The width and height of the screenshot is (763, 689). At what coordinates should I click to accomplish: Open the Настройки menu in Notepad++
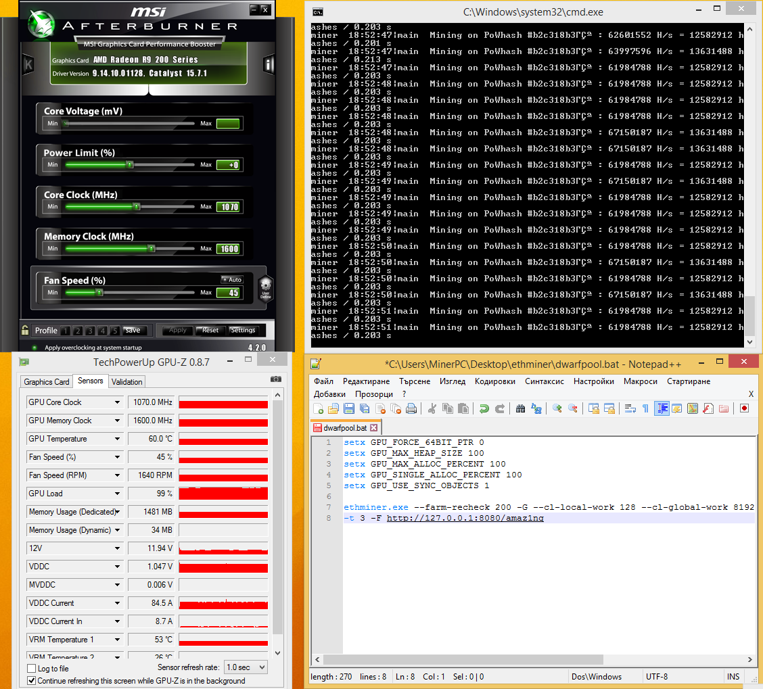pyautogui.click(x=594, y=381)
